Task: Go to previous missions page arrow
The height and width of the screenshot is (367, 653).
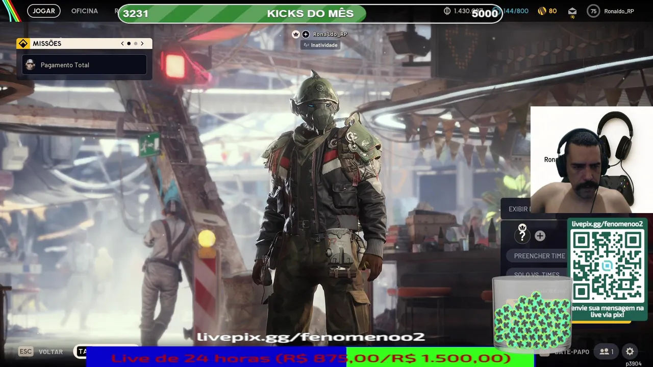Action: pos(122,44)
